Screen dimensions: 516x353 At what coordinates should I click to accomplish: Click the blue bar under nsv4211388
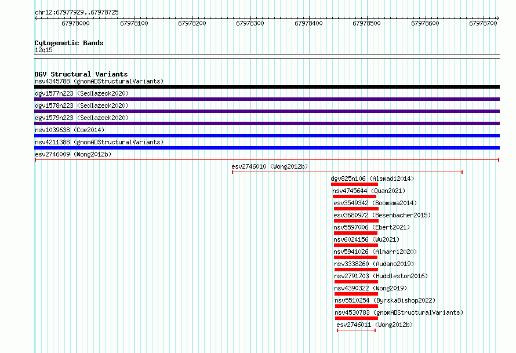coord(267,148)
